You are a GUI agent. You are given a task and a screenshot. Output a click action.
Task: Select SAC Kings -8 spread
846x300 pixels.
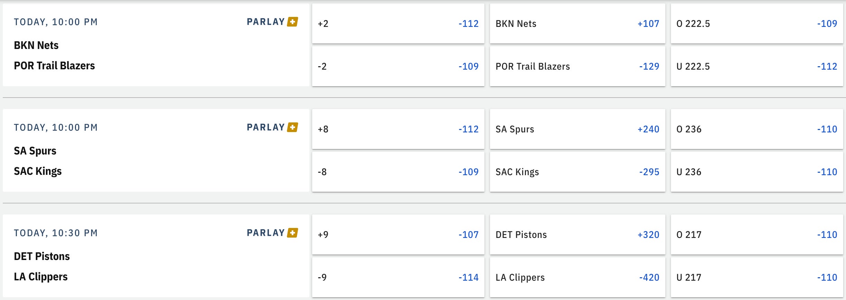398,172
